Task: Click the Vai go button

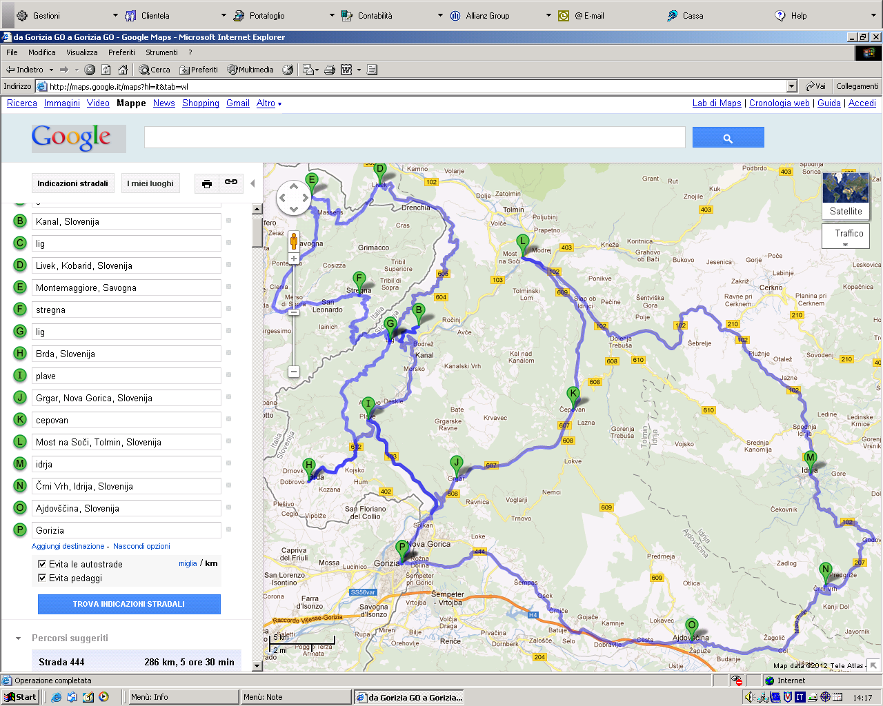Action: point(815,86)
